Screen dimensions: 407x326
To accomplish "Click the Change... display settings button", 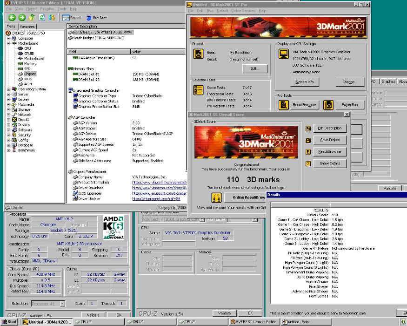I will pyautogui.click(x=350, y=82).
